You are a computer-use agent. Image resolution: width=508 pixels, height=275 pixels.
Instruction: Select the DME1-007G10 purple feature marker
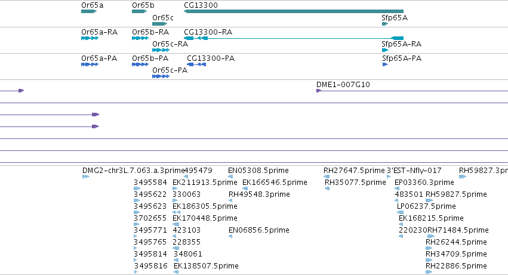pyautogui.click(x=319, y=91)
